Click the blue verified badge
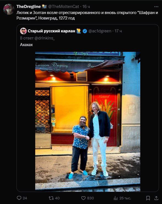 85,31
